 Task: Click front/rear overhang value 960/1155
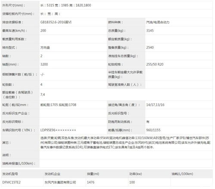153,130
